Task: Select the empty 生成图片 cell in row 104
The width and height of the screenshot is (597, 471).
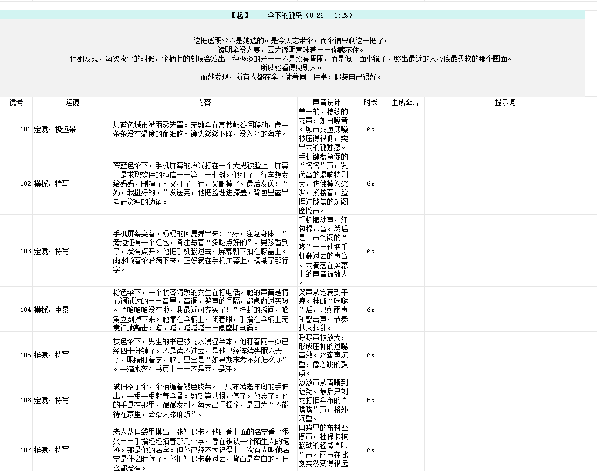Action: (405, 310)
